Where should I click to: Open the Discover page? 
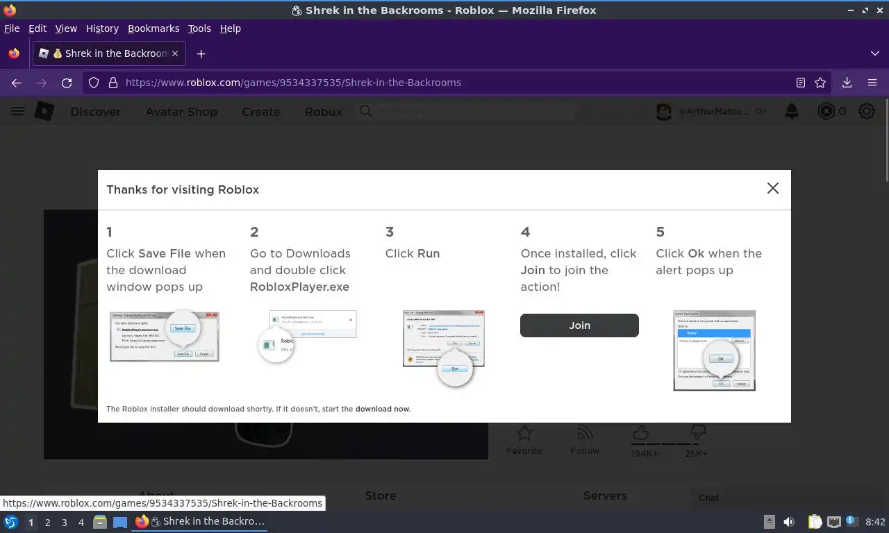click(96, 112)
